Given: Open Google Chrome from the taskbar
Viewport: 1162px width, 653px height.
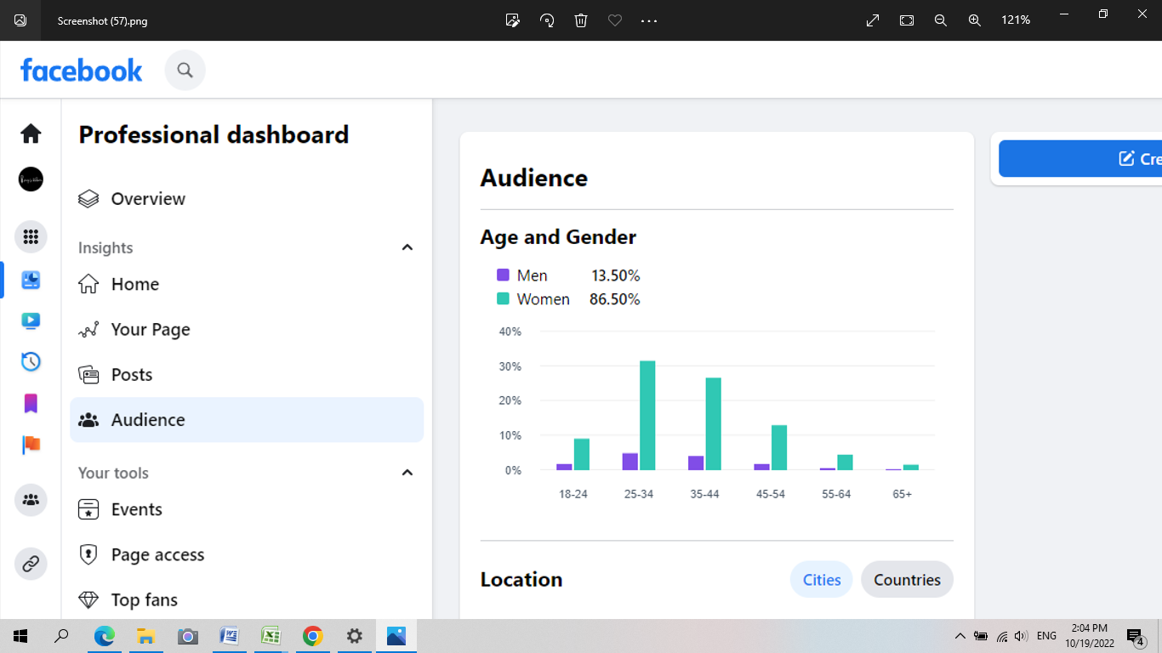Looking at the screenshot, I should tap(312, 636).
